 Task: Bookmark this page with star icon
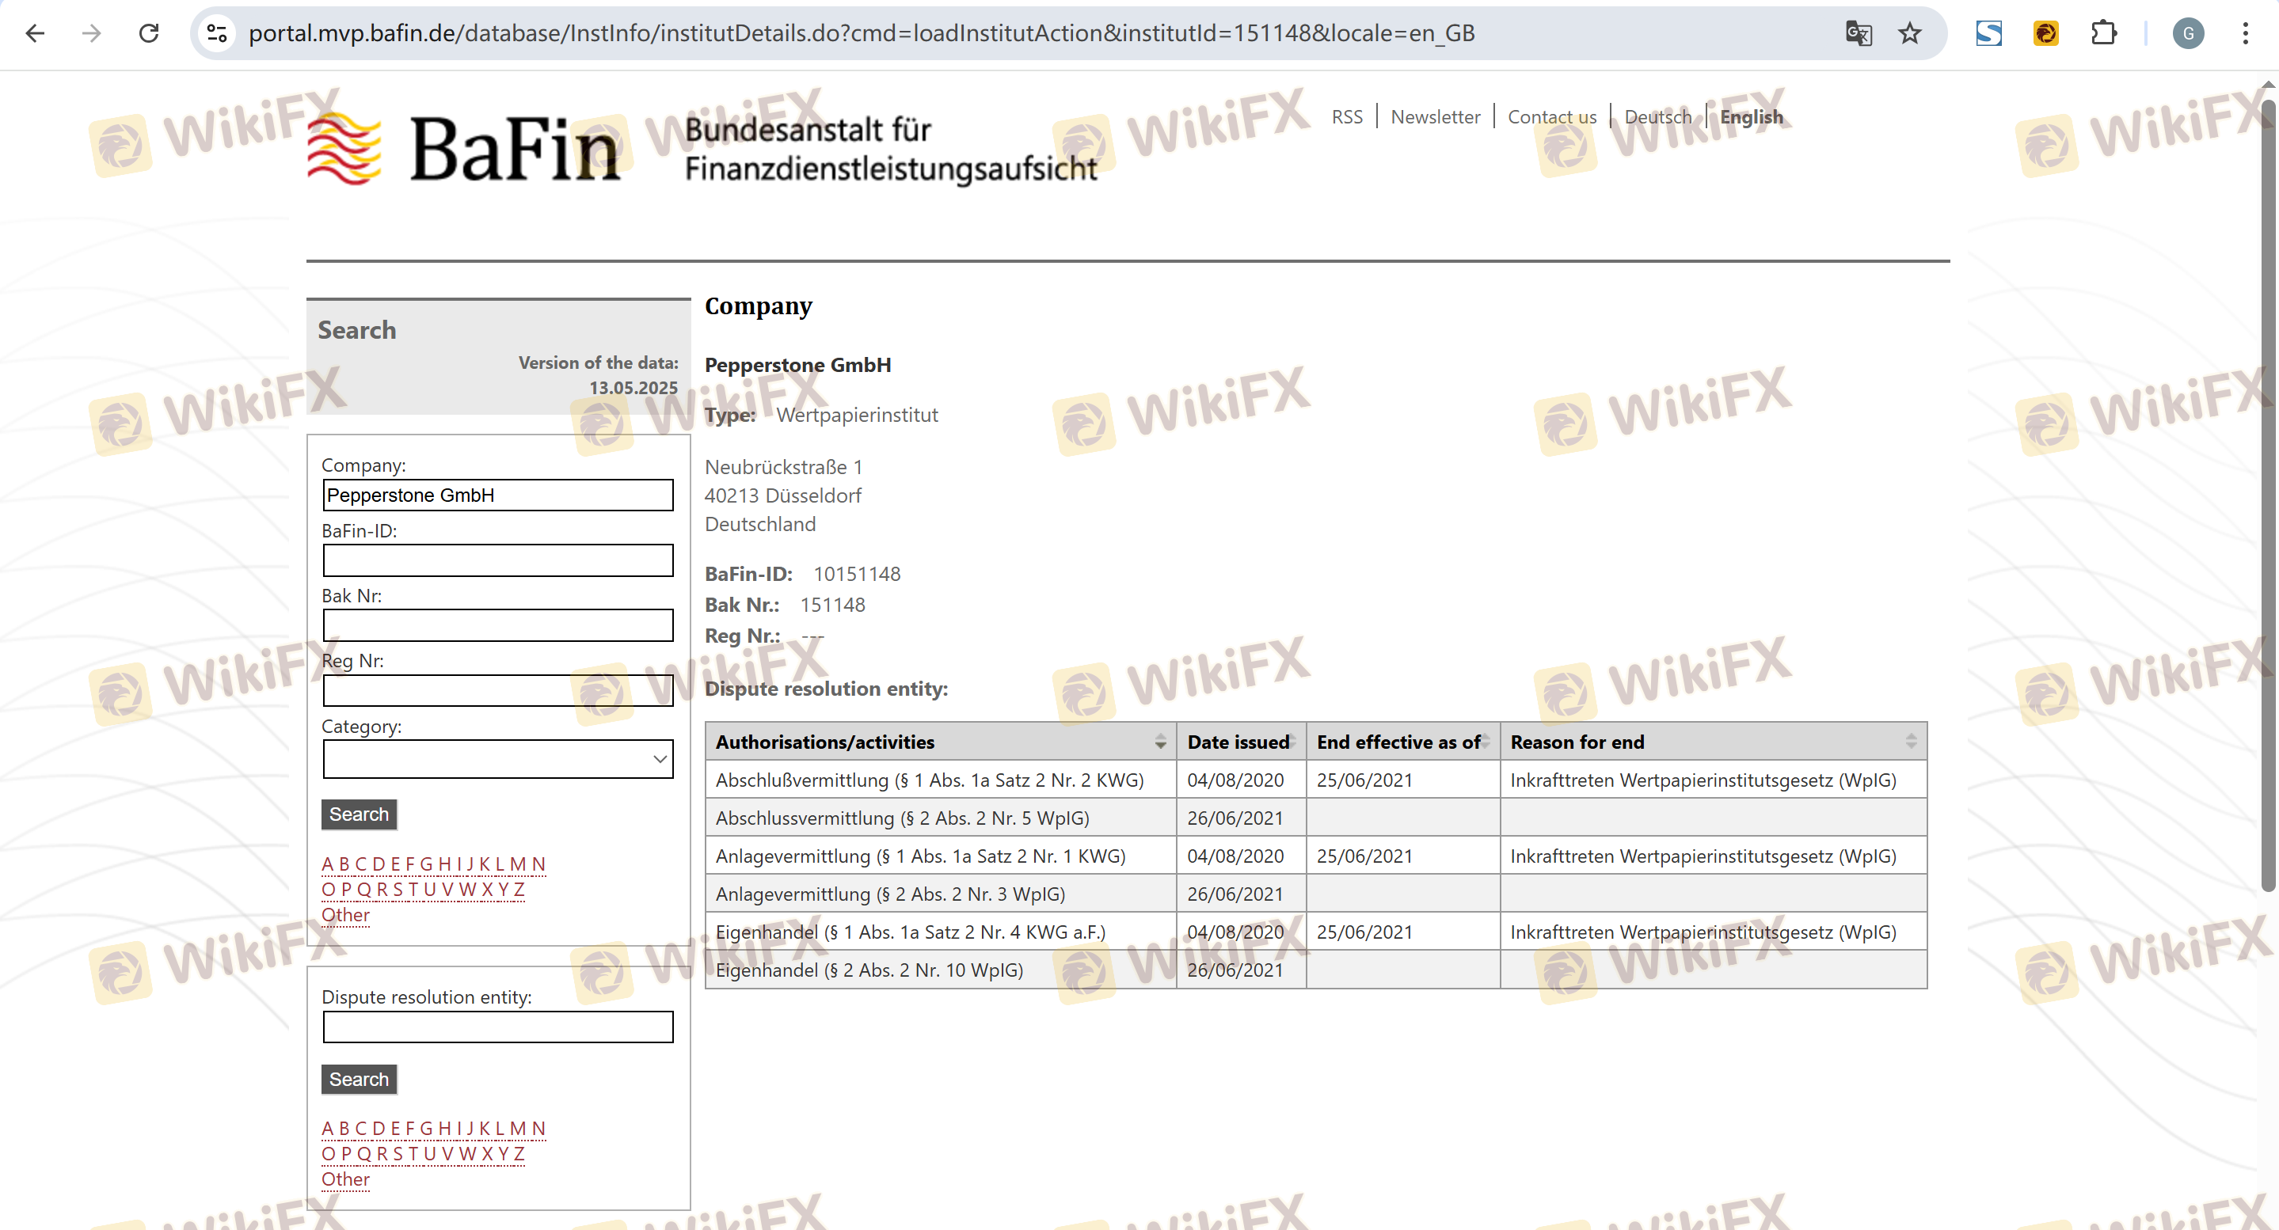click(1909, 33)
